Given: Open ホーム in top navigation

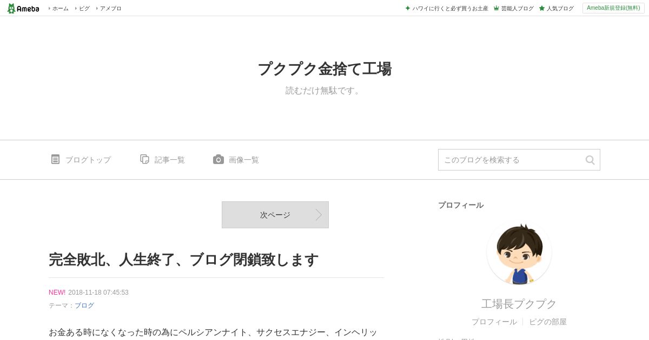Looking at the screenshot, I should [x=60, y=8].
